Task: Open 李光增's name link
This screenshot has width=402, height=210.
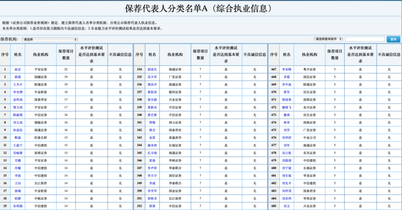Action: pyautogui.click(x=18, y=92)
